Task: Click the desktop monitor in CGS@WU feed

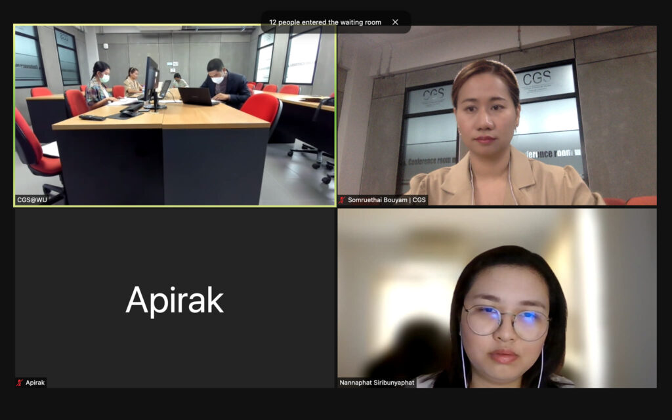Action: 151,77
